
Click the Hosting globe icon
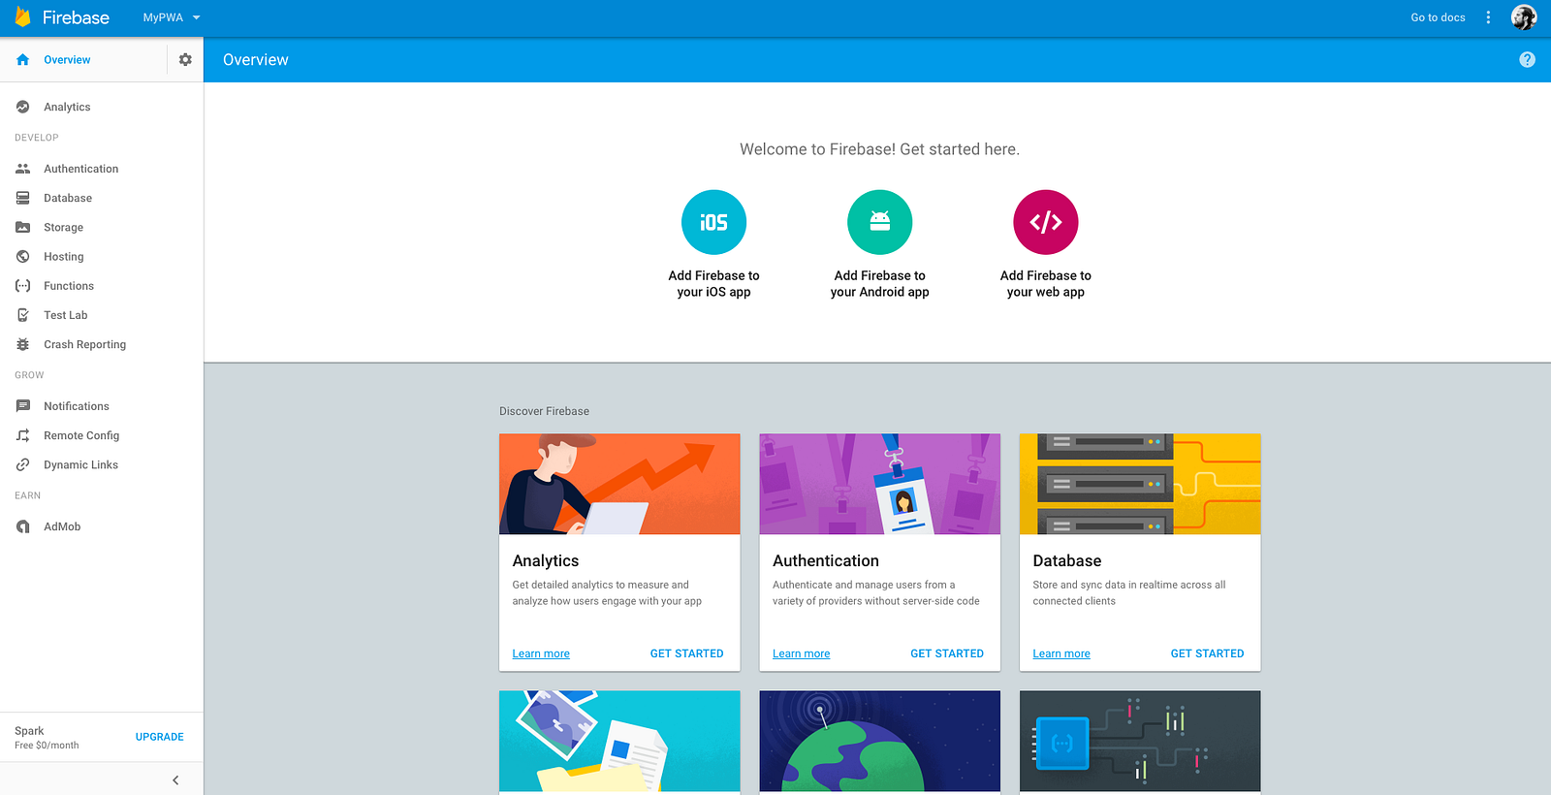tap(23, 257)
